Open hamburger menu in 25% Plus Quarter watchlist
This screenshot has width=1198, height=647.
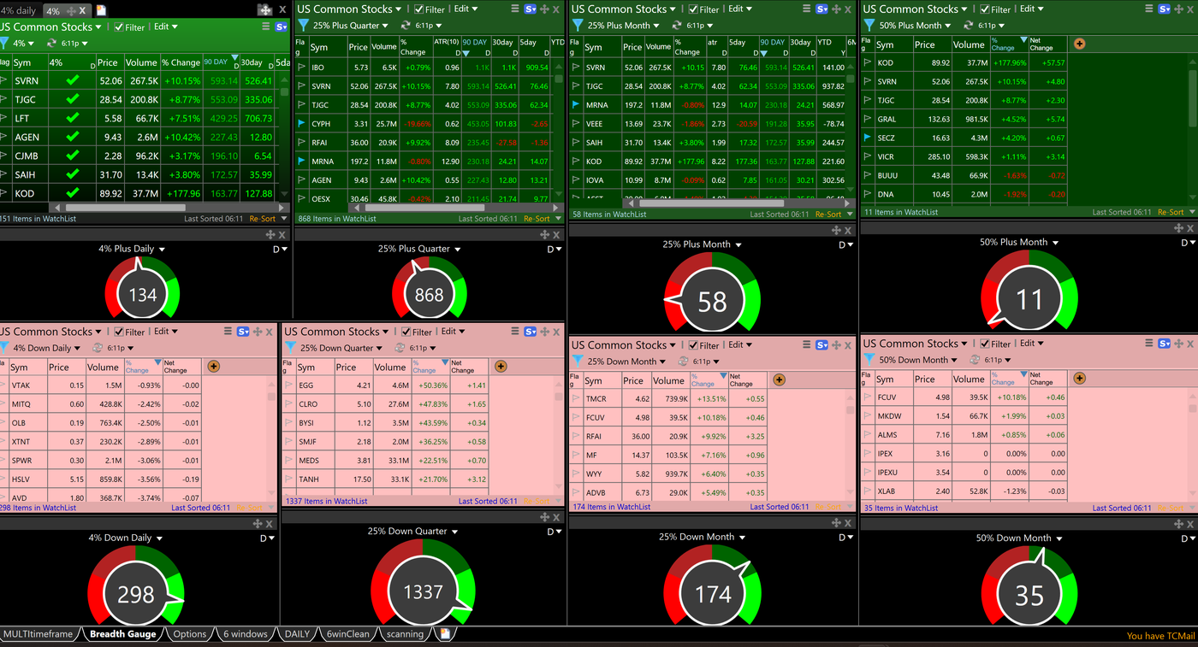pos(515,9)
